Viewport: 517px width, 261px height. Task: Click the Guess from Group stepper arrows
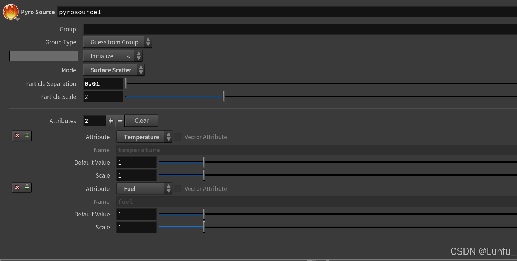pos(148,42)
